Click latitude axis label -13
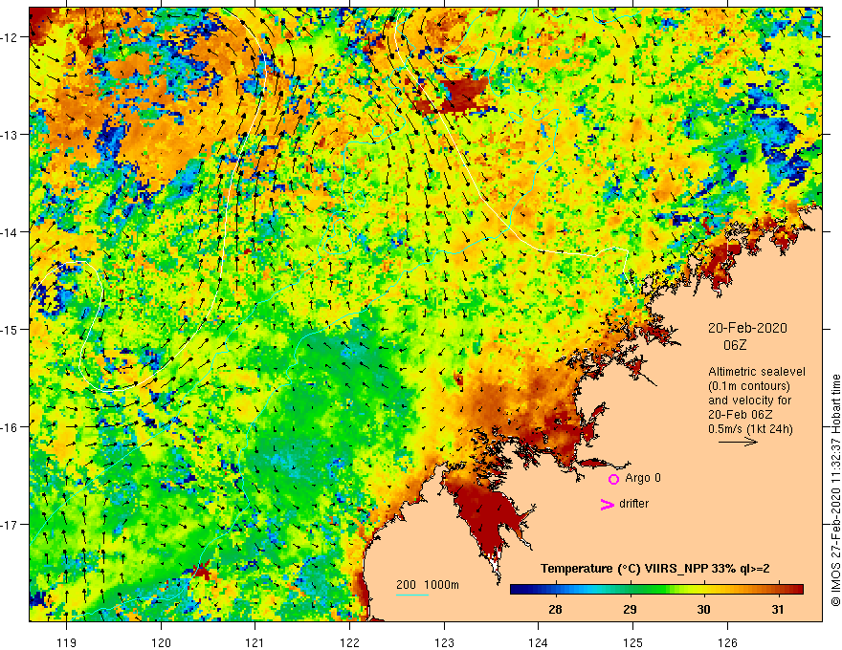This screenshot has width=842, height=650. [x=10, y=135]
